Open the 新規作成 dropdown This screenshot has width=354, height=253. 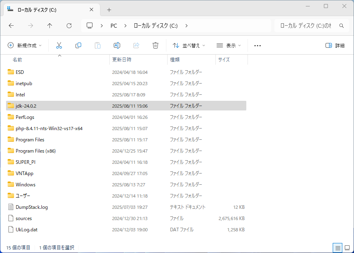(x=24, y=45)
